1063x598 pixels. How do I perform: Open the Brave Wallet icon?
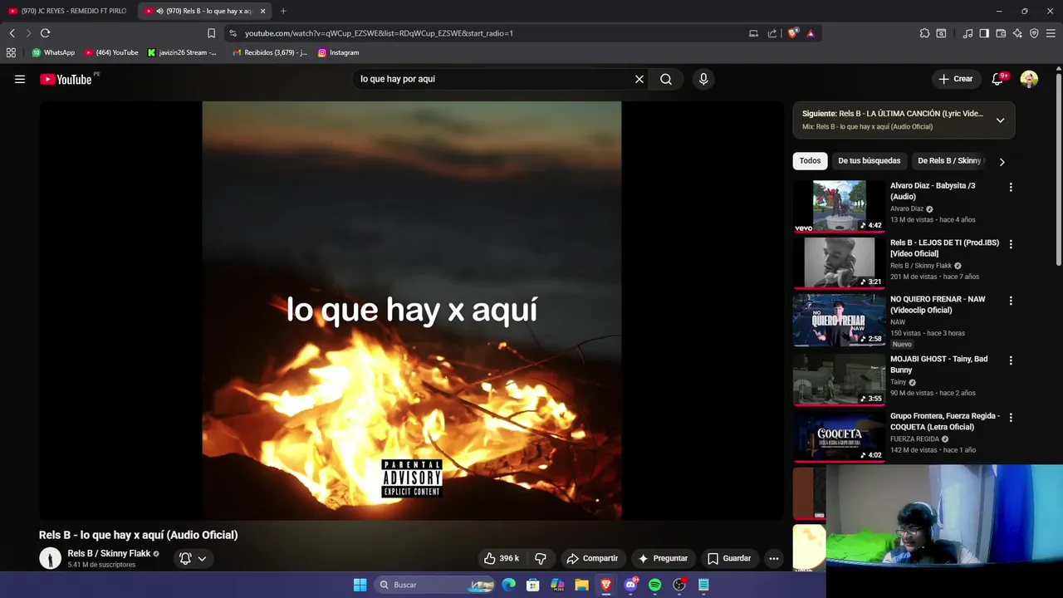[x=1001, y=33]
